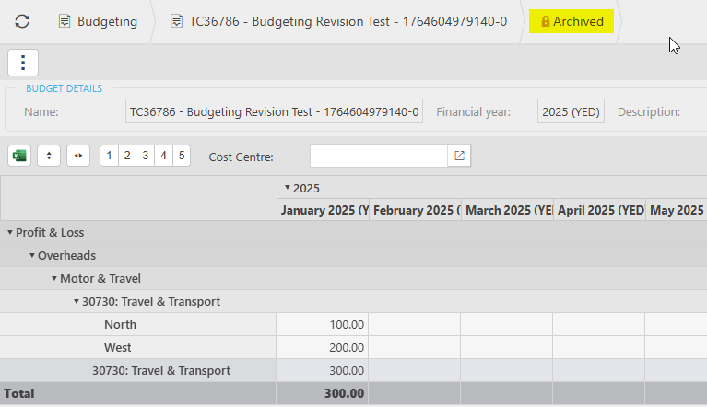Image resolution: width=707 pixels, height=407 pixels.
Task: Select expansion level 5
Action: coord(181,156)
